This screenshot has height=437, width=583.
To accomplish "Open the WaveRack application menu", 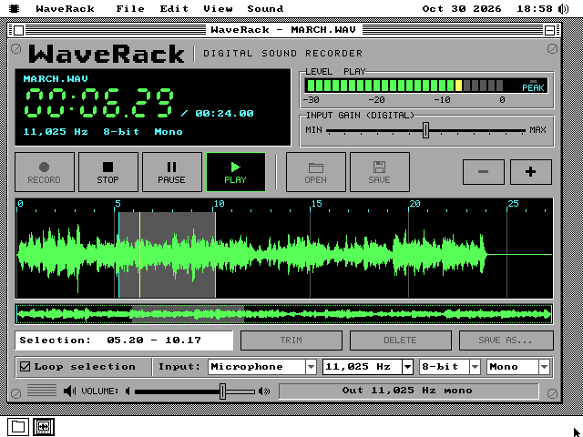I will click(x=66, y=8).
